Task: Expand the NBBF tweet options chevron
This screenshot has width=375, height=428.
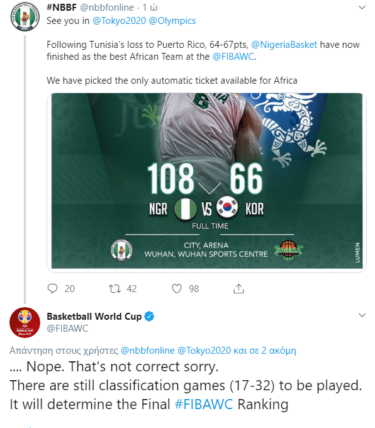Action: (x=362, y=8)
